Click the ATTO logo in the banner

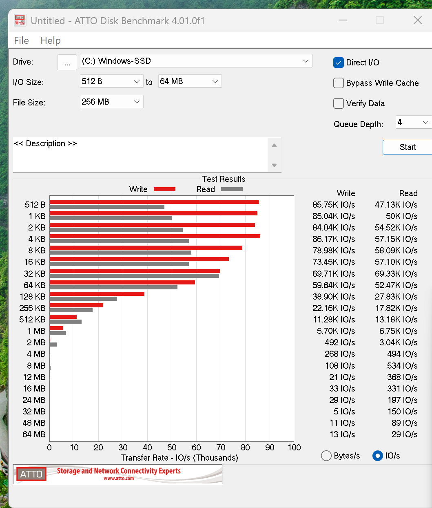coord(31,474)
